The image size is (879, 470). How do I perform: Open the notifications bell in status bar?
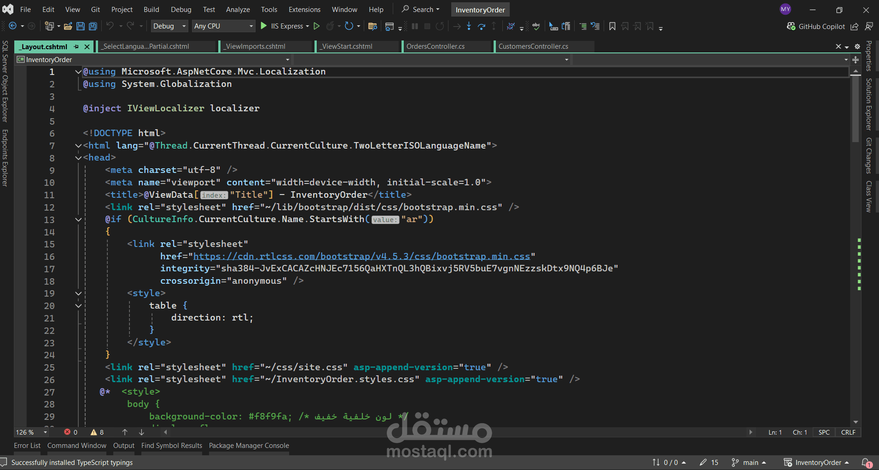[867, 463]
